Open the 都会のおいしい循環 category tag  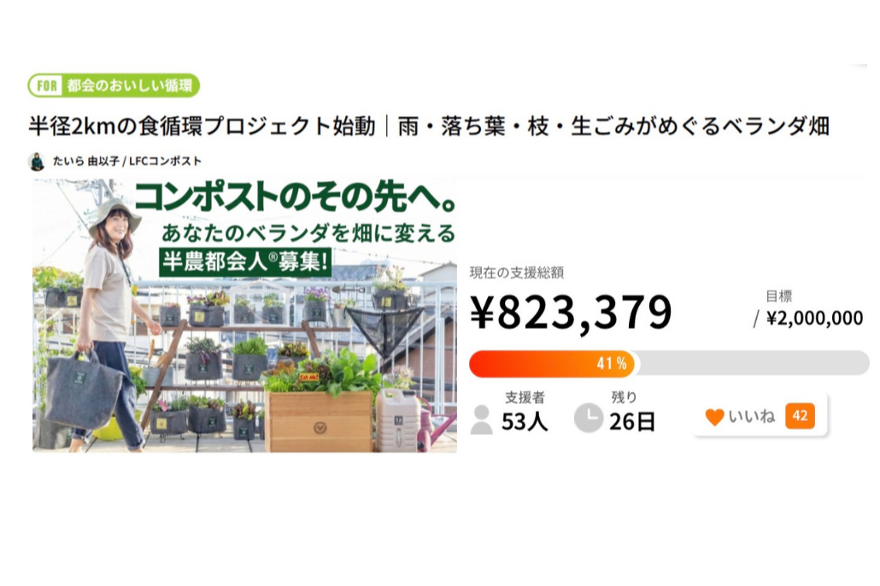pos(131,85)
